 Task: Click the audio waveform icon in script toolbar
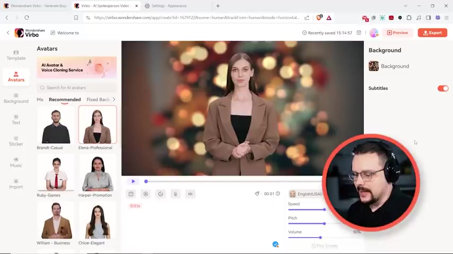tap(190, 194)
